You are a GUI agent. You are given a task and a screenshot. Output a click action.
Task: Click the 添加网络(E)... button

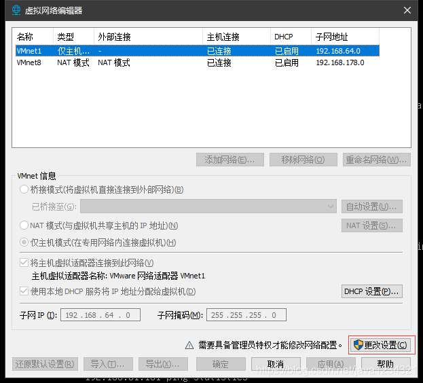[x=230, y=160]
